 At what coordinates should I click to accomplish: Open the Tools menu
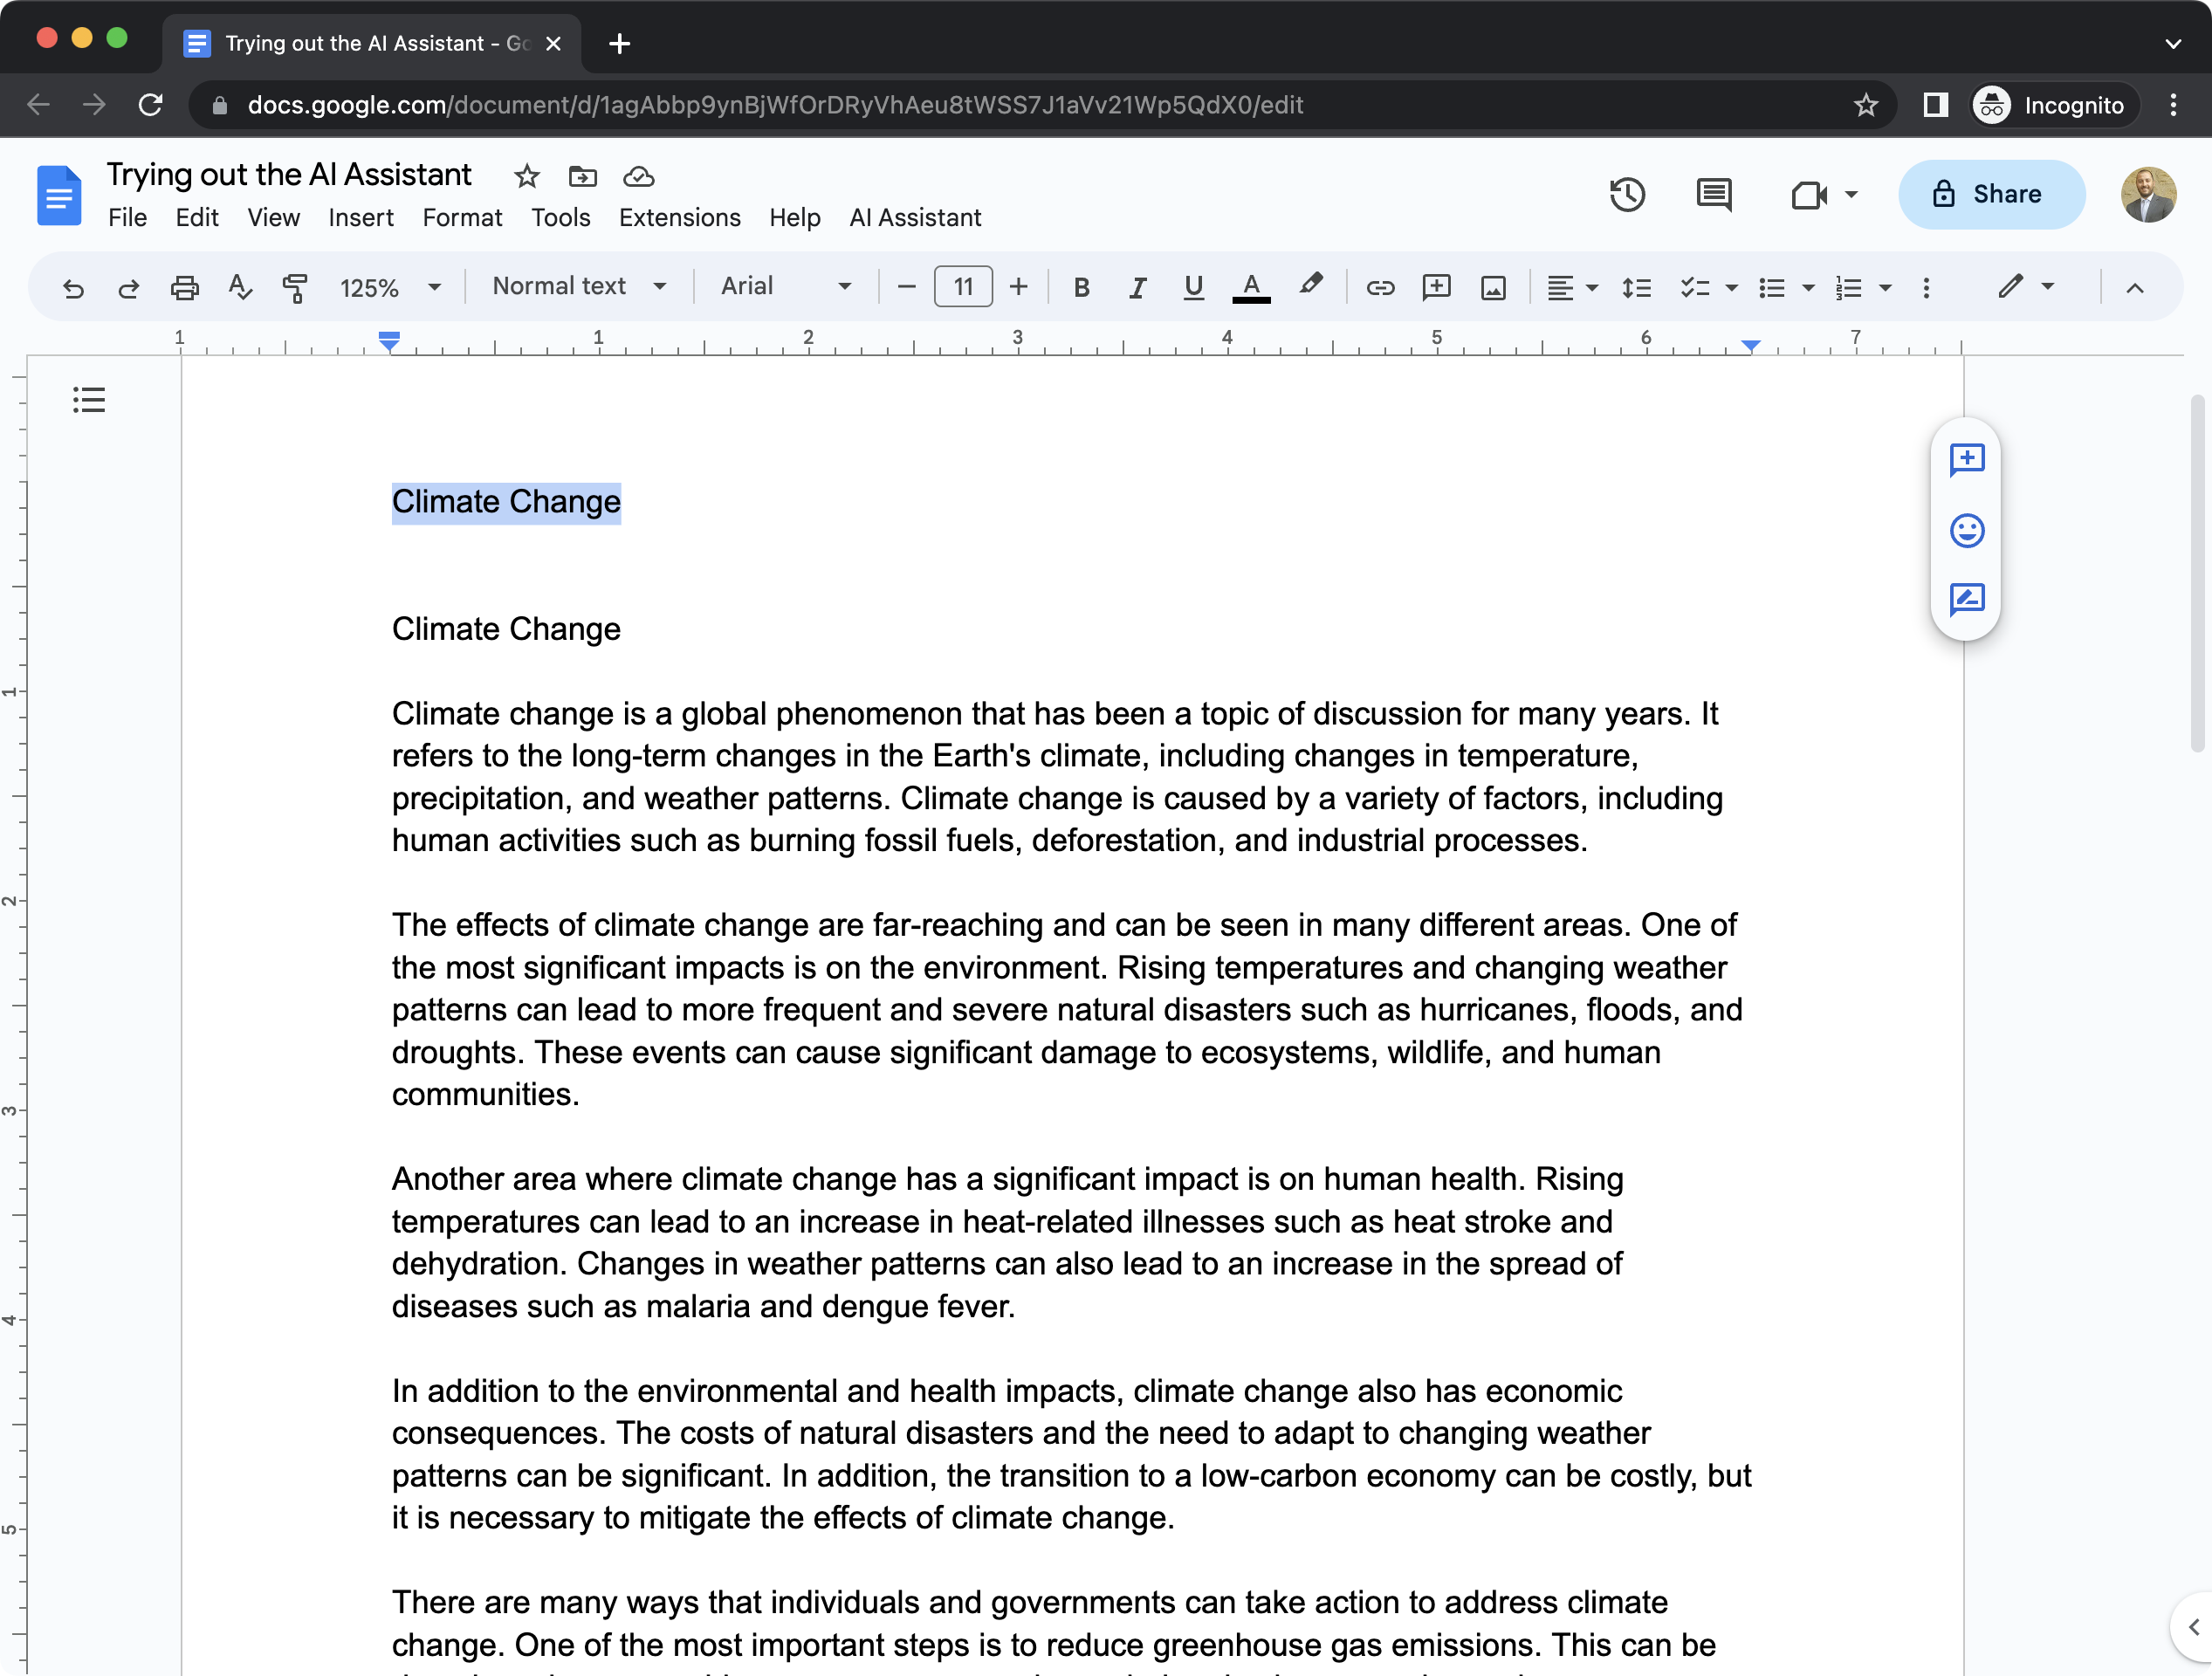point(560,217)
